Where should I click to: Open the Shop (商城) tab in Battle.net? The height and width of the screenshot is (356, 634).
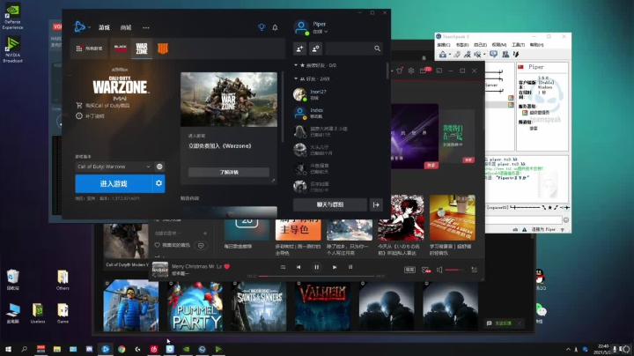tap(126, 27)
